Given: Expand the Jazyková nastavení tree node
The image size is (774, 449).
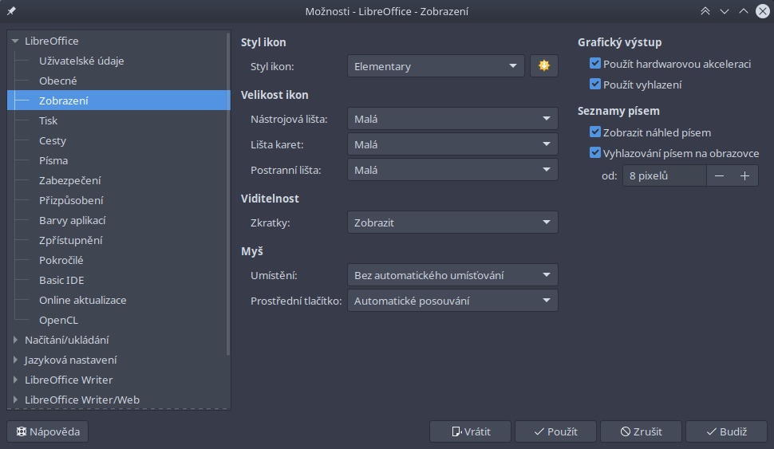Looking at the screenshot, I should pyautogui.click(x=15, y=360).
